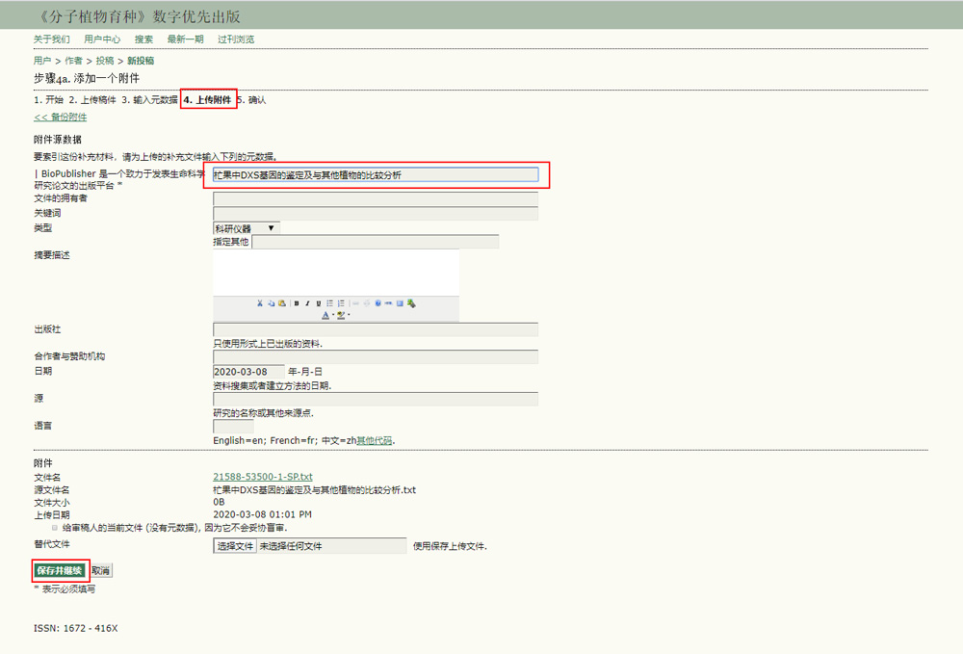963x654 pixels.
Task: Click the text color 'A' swatch
Action: [325, 315]
